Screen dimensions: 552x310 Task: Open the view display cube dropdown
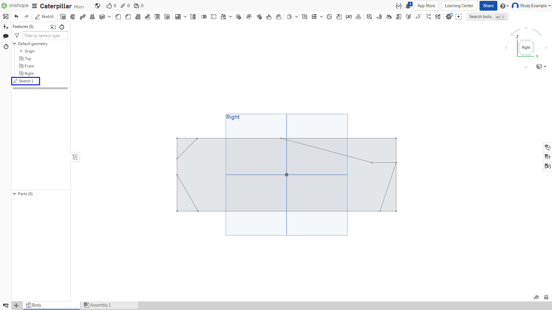coord(541,67)
